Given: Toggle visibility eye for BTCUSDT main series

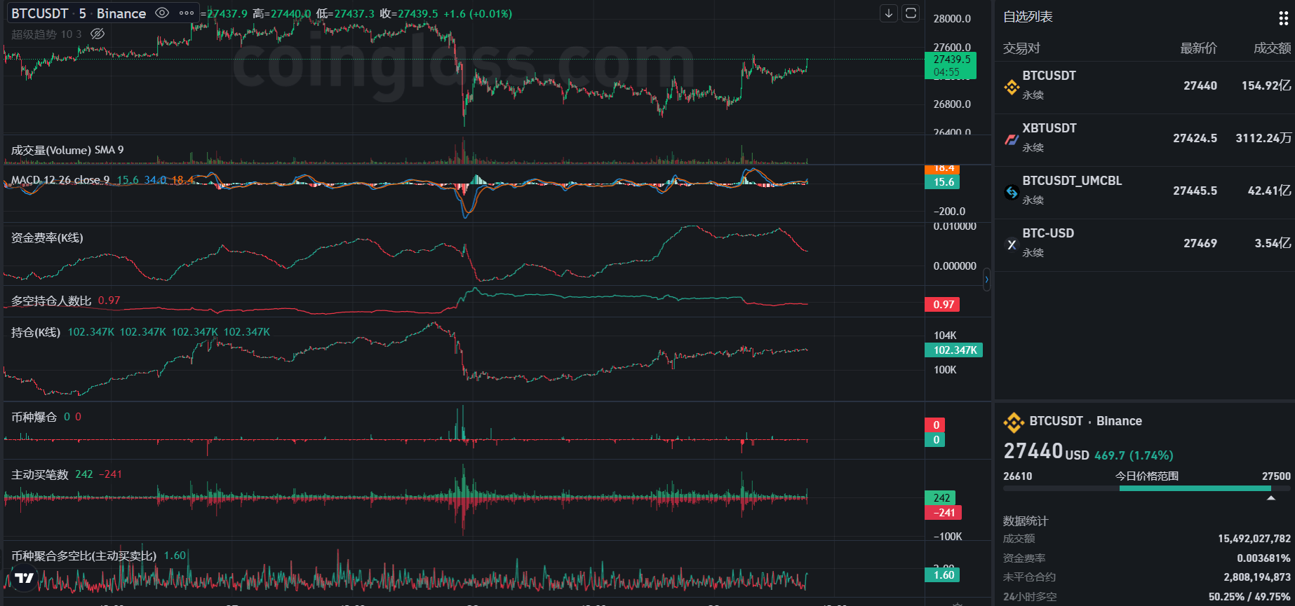Looking at the screenshot, I should click(162, 13).
